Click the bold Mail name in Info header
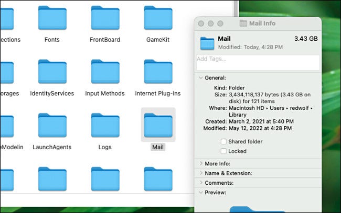The image size is (341, 213). pyautogui.click(x=224, y=39)
